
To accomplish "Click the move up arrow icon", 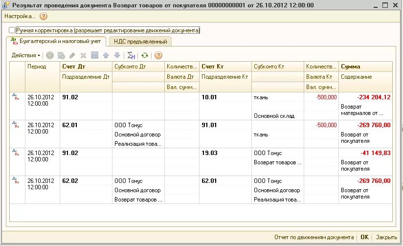I will [x=106, y=55].
